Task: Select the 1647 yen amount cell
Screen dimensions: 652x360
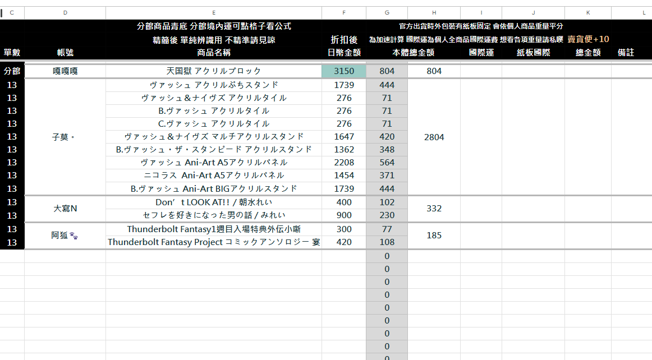Action: [344, 136]
